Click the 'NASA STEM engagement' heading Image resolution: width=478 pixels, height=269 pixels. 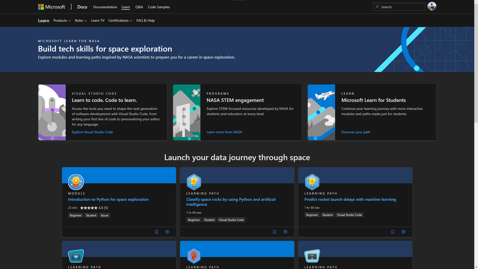pyautogui.click(x=235, y=100)
